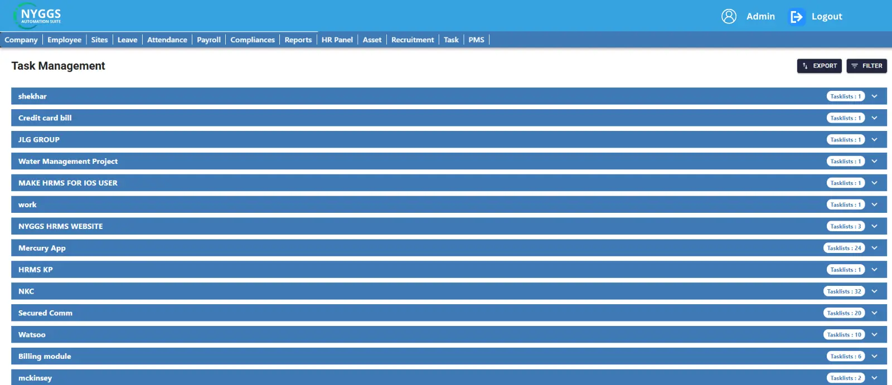Screen dimensions: 892x385
Task: Expand the shekhar project chevron
Action: coord(874,96)
